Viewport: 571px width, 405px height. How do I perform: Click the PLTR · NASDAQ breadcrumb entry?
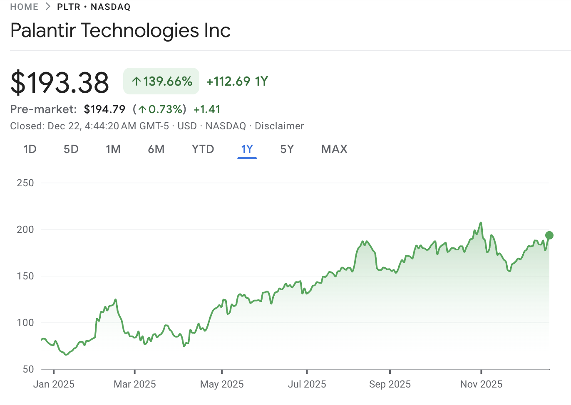[x=93, y=7]
